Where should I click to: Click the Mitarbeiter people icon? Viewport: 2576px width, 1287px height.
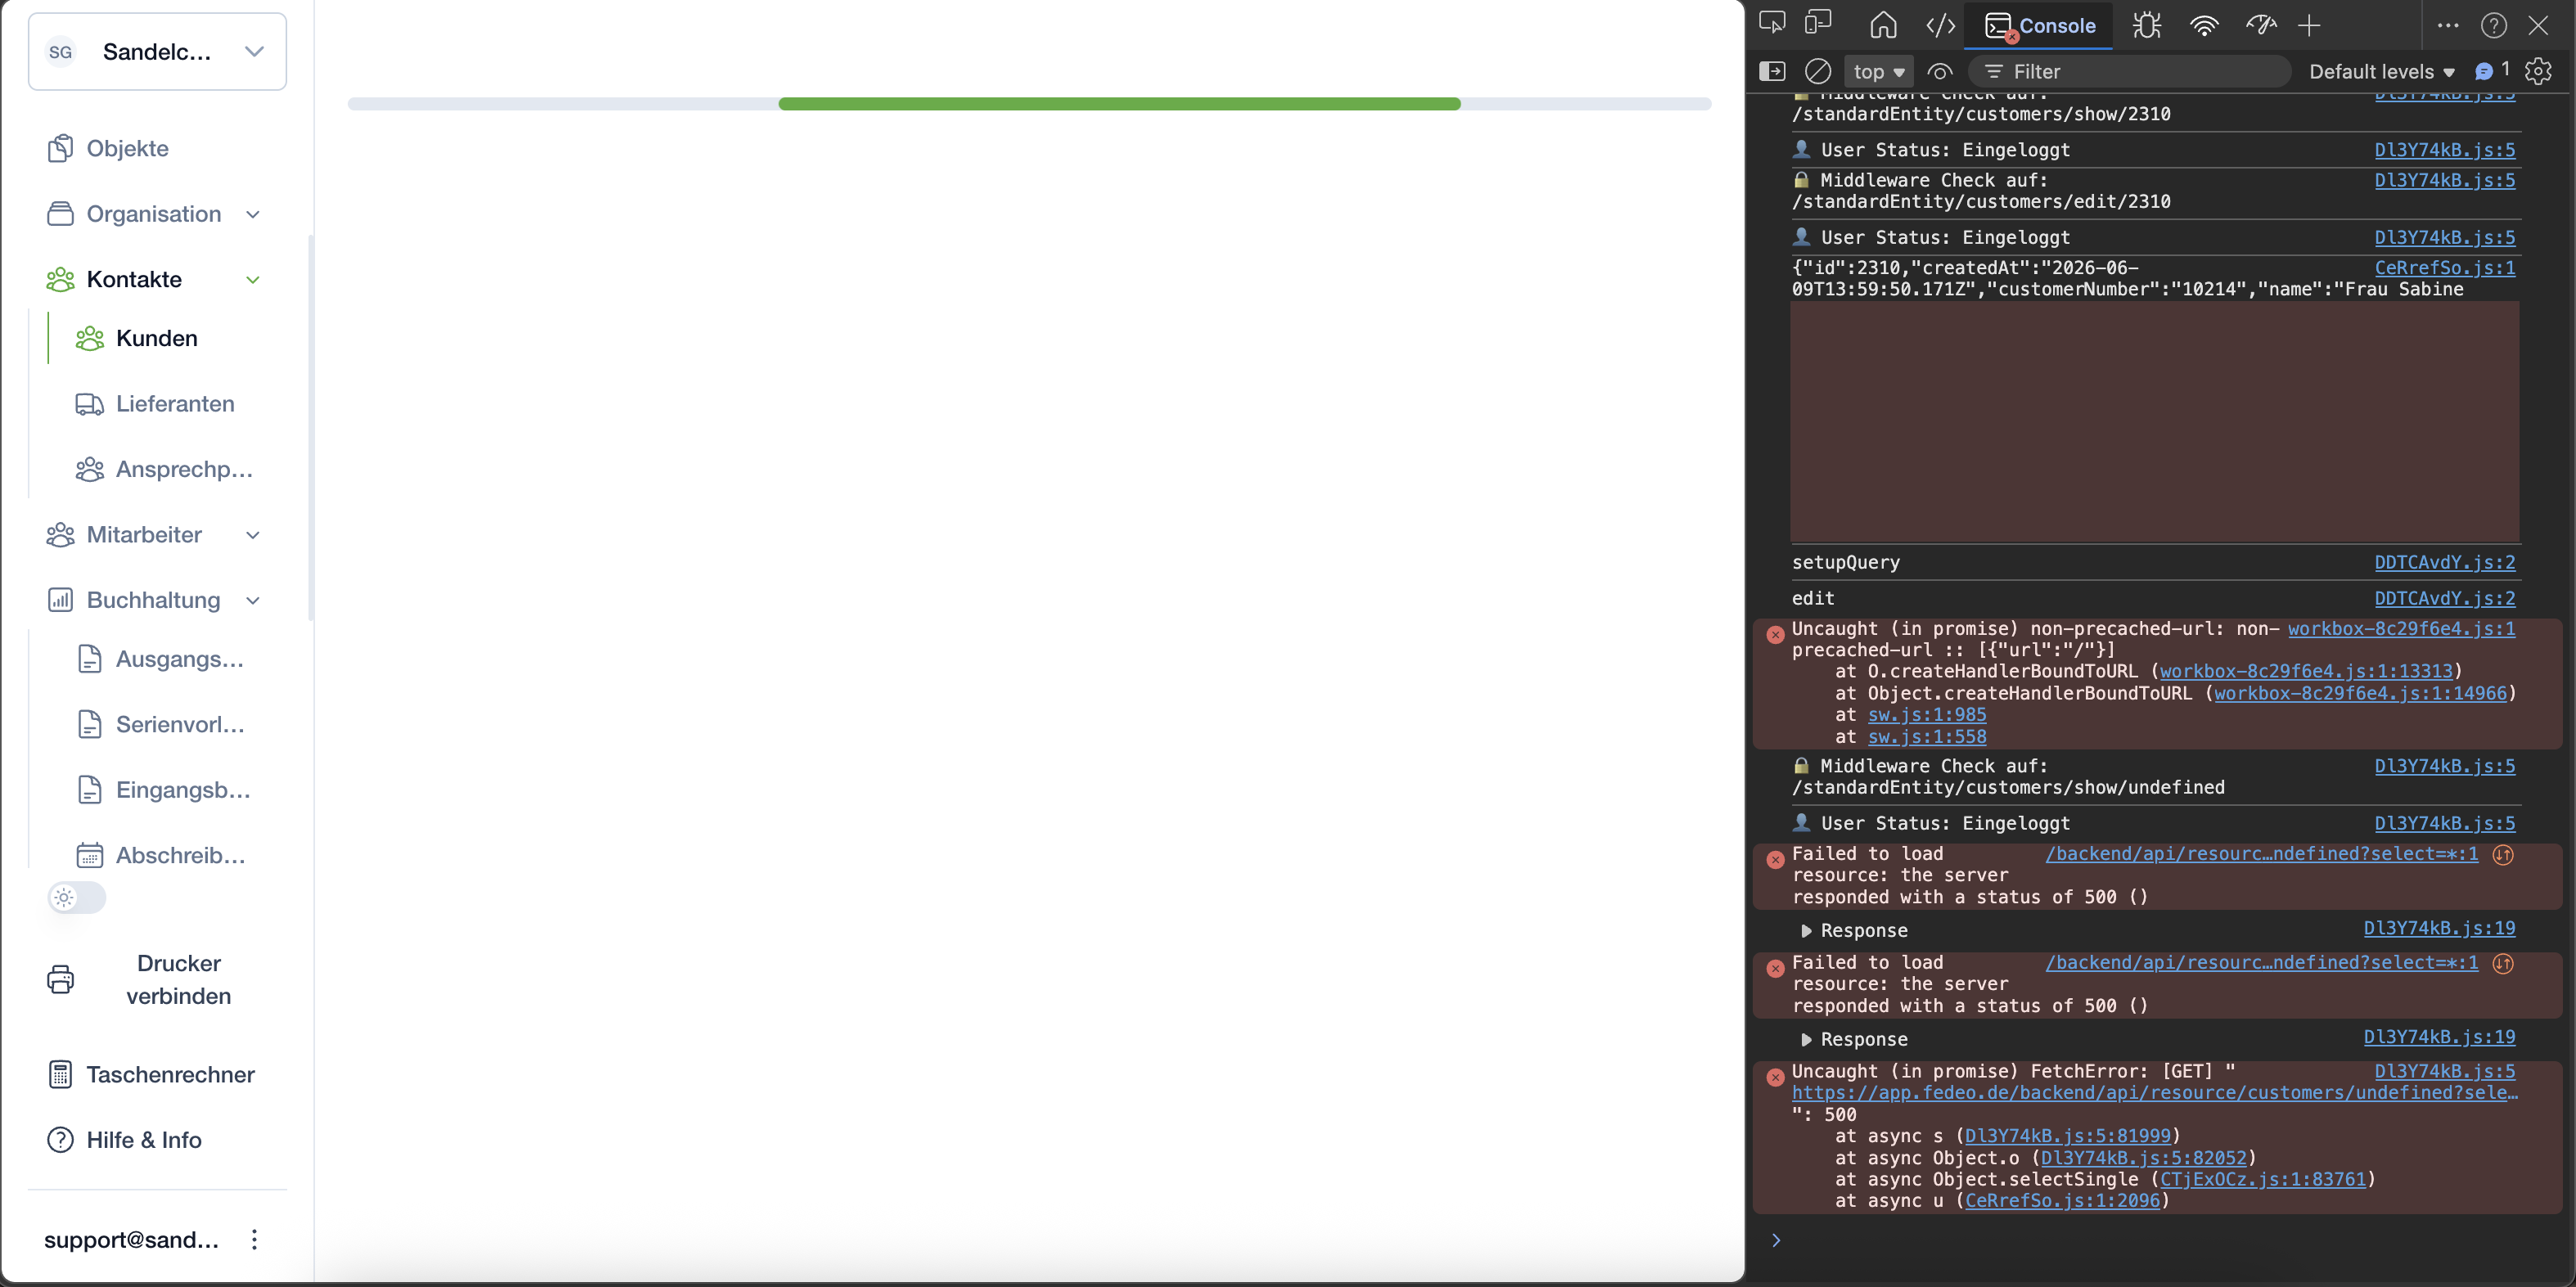[x=60, y=535]
